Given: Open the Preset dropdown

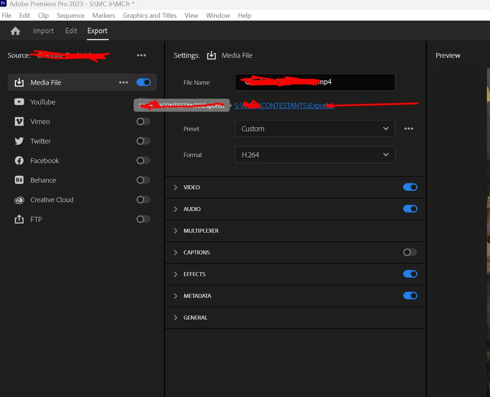Looking at the screenshot, I should (x=315, y=129).
